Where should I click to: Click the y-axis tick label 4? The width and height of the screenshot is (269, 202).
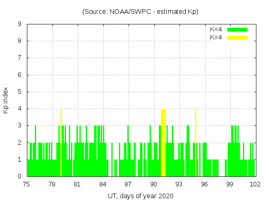[x=19, y=109]
